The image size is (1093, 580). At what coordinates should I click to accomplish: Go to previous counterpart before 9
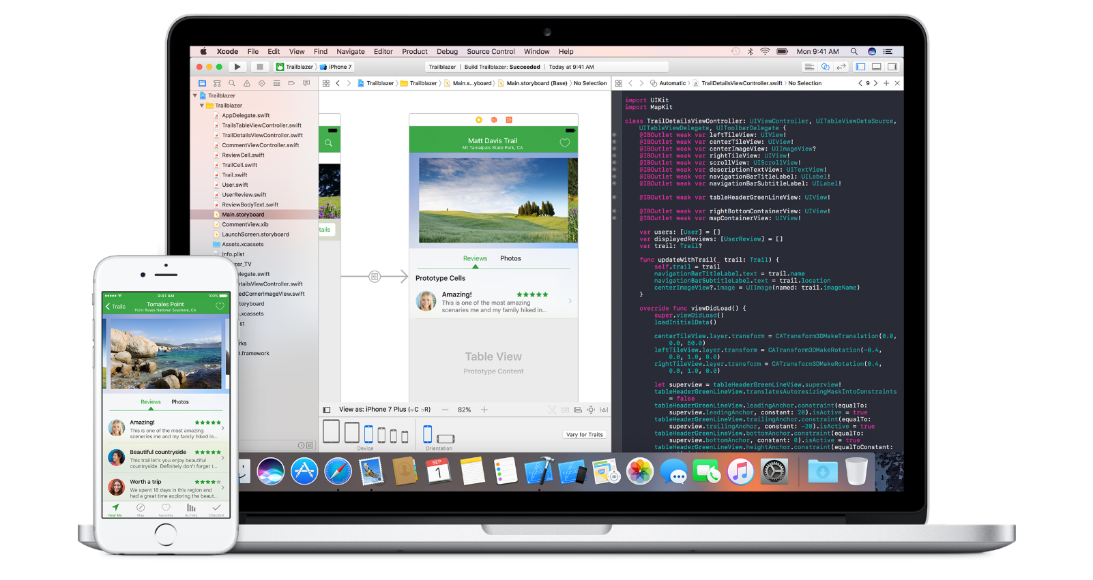click(860, 83)
